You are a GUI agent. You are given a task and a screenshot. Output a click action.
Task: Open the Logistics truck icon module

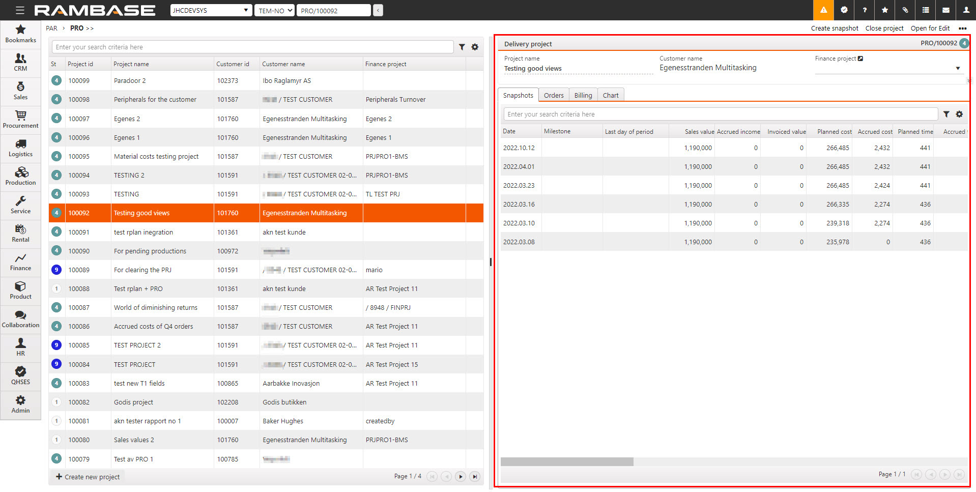click(20, 148)
